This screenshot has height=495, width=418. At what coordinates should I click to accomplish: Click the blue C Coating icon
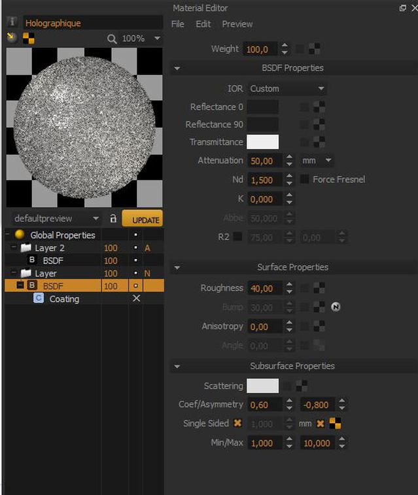[39, 298]
